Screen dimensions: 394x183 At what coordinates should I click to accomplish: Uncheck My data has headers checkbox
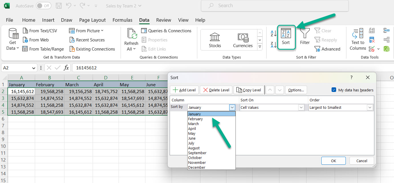coord(334,90)
